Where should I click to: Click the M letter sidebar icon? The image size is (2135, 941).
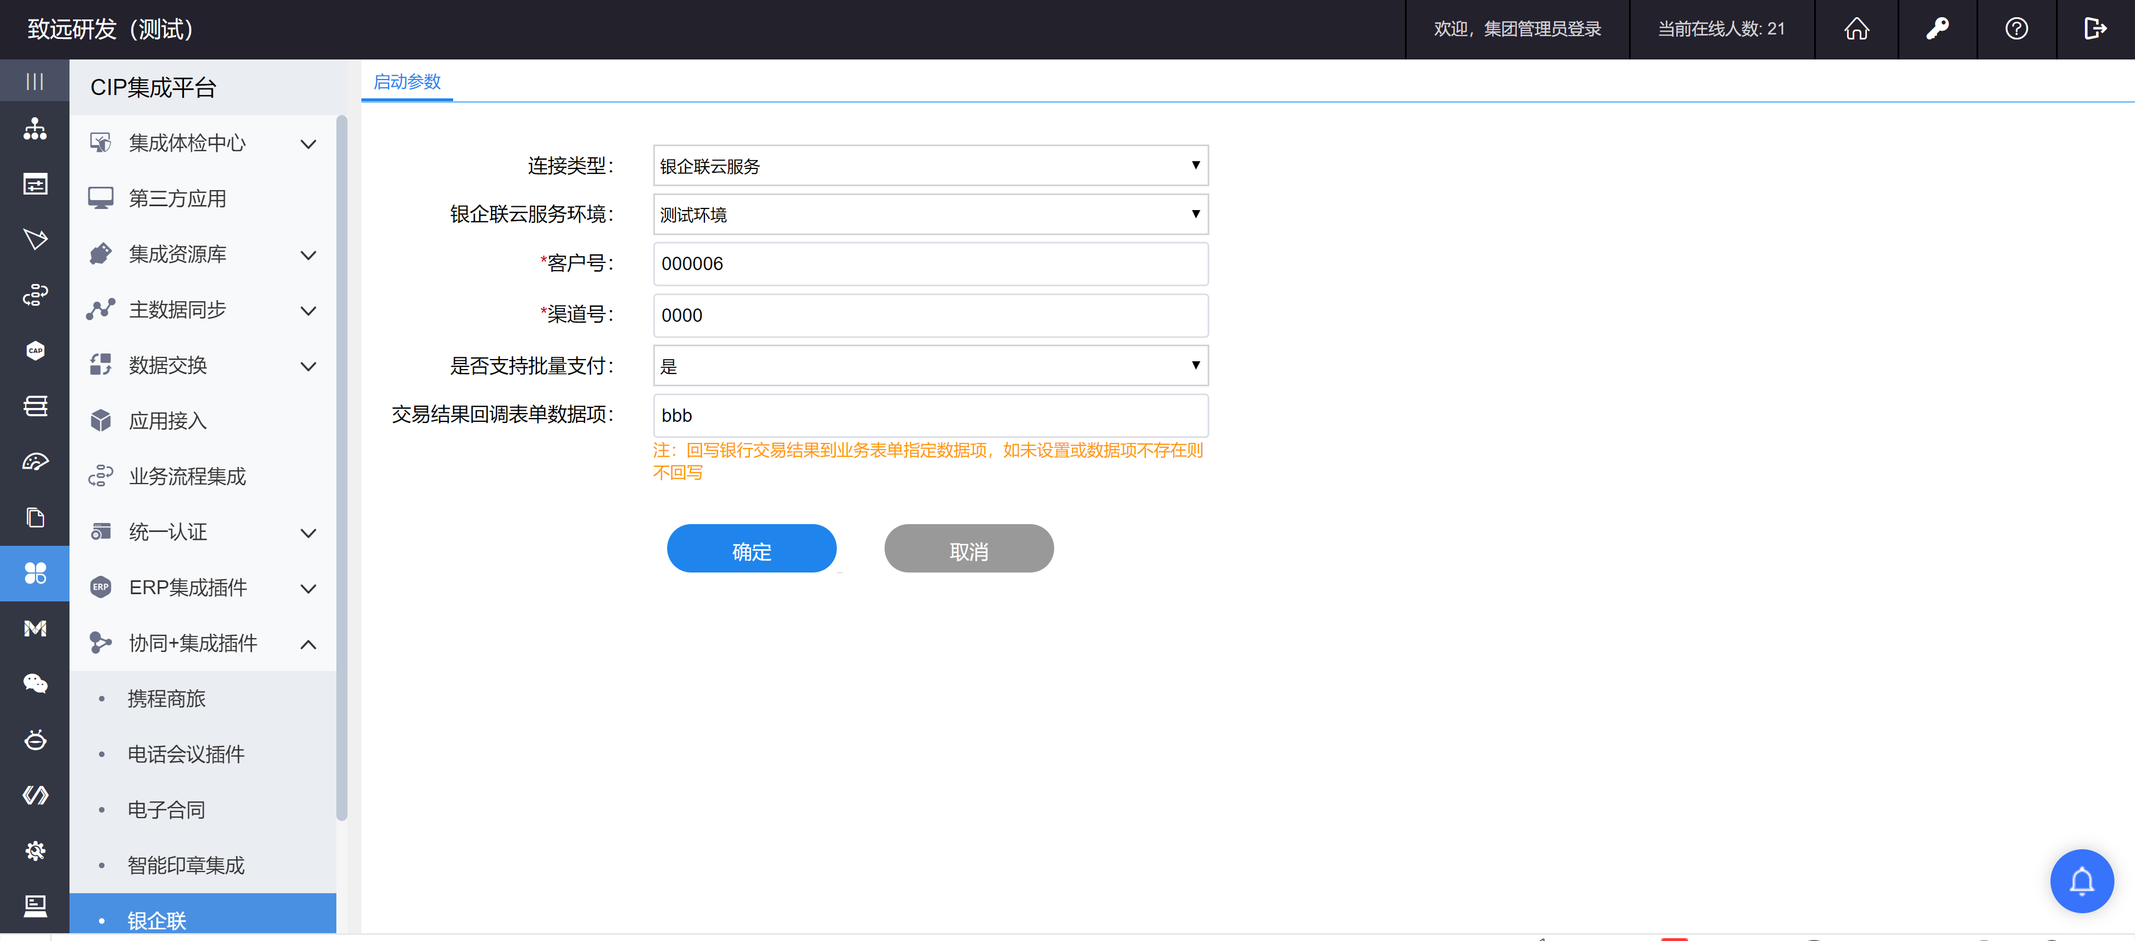point(35,629)
